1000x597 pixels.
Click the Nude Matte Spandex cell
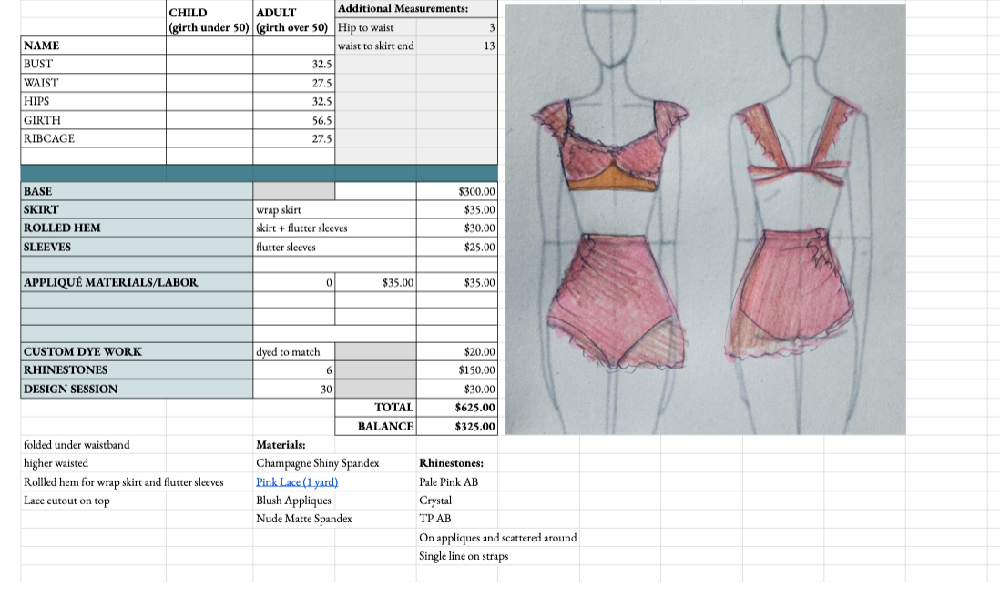304,519
